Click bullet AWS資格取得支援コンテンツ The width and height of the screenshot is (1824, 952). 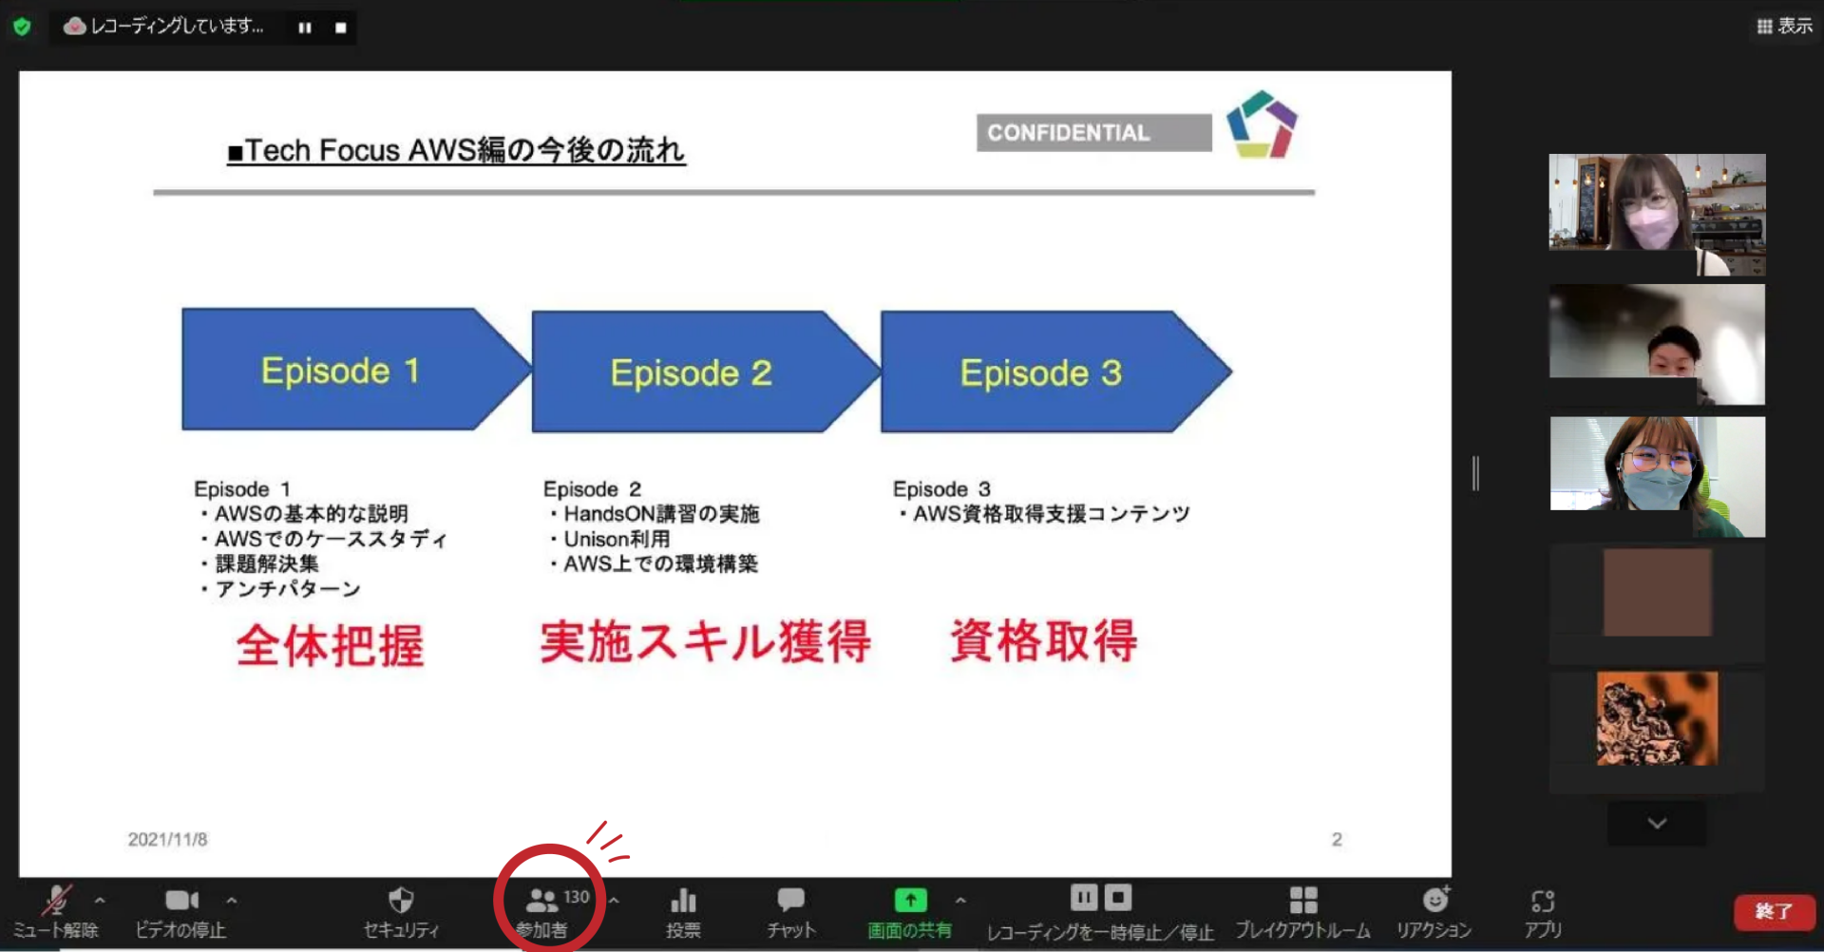[x=1044, y=514]
